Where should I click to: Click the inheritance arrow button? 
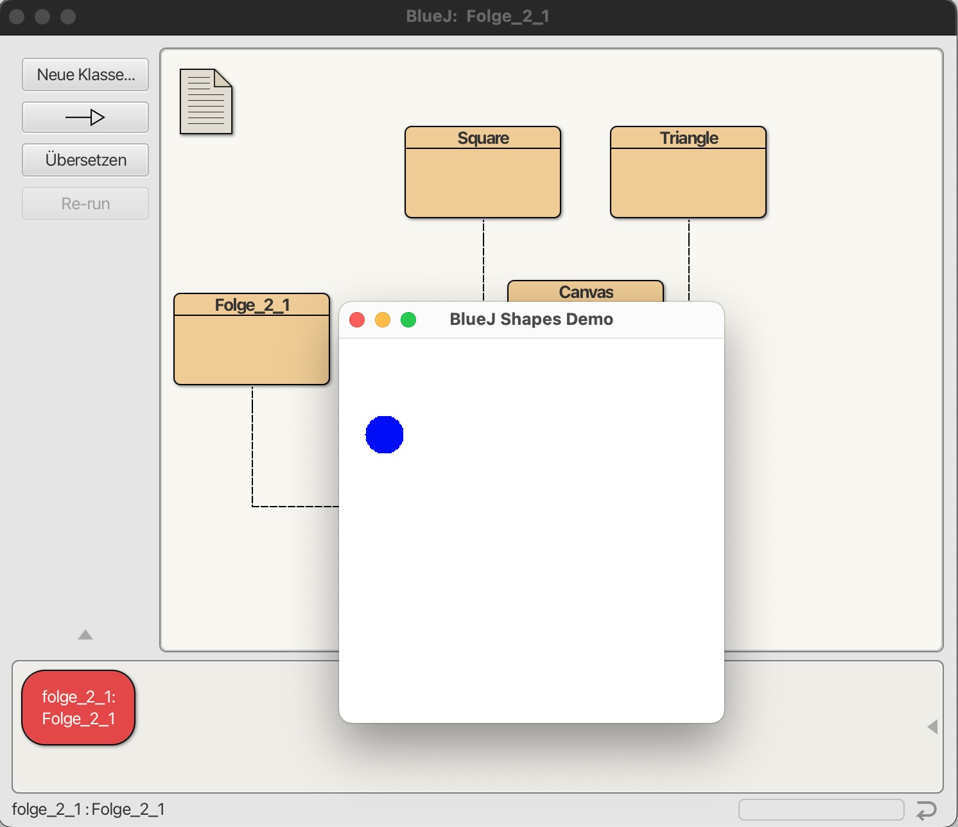tap(85, 118)
